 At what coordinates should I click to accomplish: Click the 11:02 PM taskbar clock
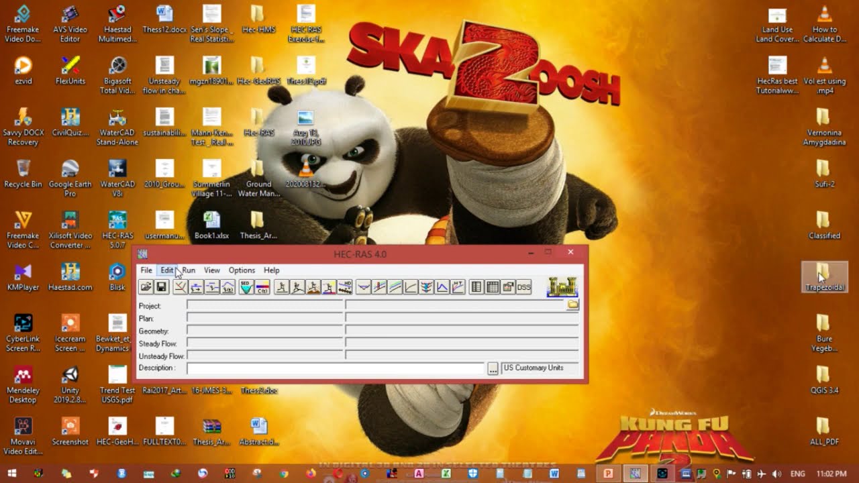(831, 474)
